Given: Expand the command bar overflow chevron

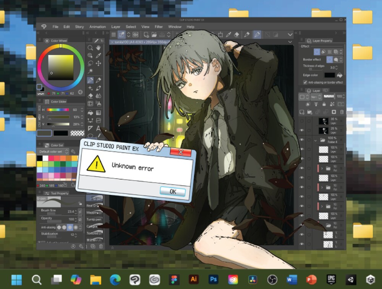Looking at the screenshot, I should (290, 35).
